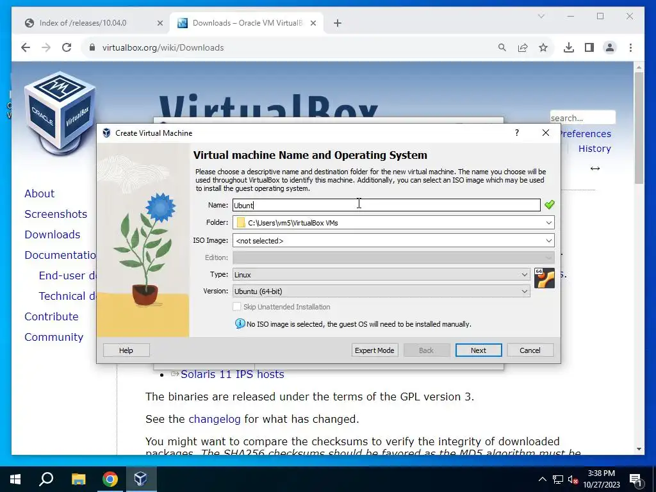
Task: Toggle the Chrome side panel icon
Action: [x=589, y=47]
